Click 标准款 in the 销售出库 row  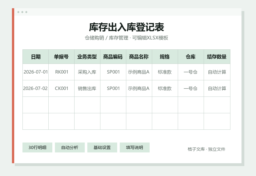(165, 89)
